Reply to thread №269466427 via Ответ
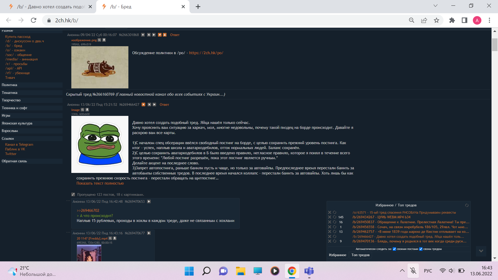498x280 pixels. 164,104
